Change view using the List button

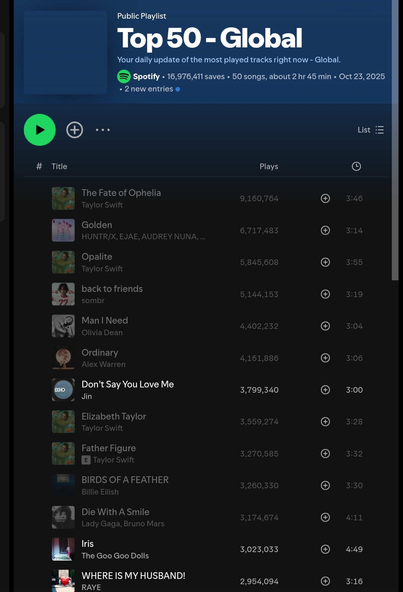point(371,130)
